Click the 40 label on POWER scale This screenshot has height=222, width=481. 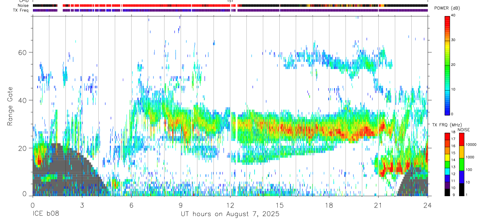pyautogui.click(x=453, y=16)
